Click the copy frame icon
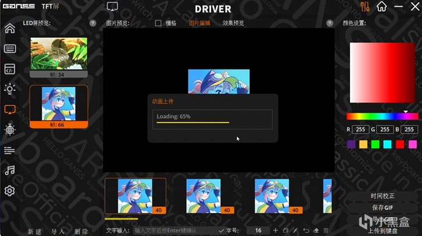Image resolution: width=422 pixels, height=236 pixels. [285, 230]
